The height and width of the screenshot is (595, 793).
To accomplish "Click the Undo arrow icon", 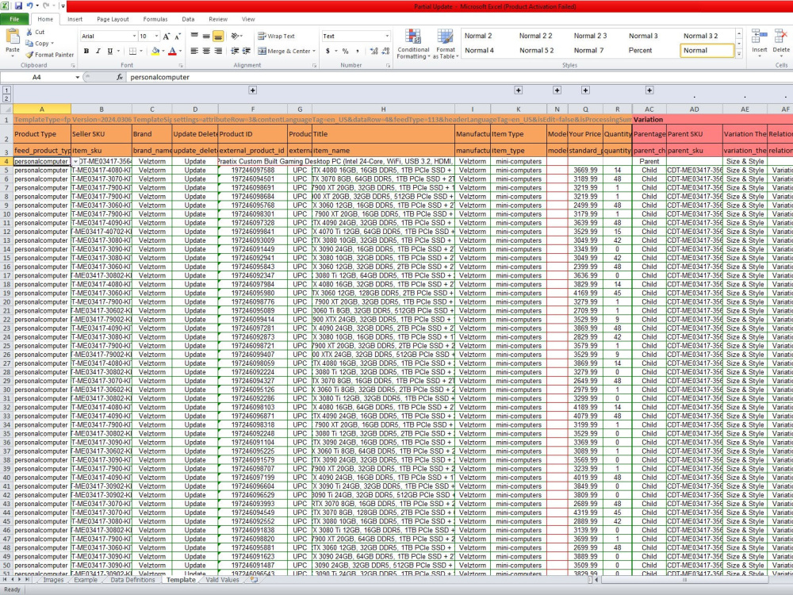I will click(x=30, y=6).
